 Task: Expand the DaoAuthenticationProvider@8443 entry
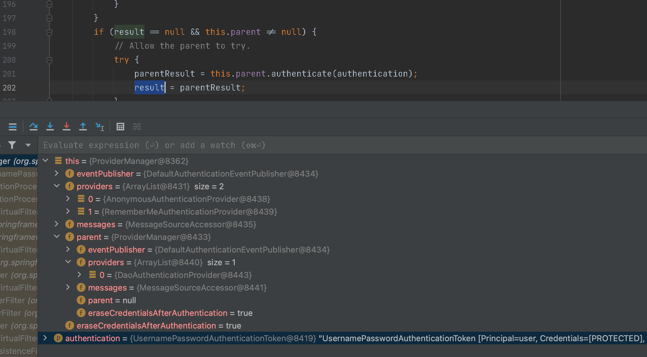[x=79, y=275]
